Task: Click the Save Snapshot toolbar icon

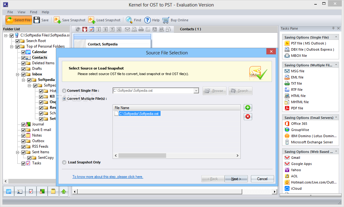Action: tap(57, 20)
